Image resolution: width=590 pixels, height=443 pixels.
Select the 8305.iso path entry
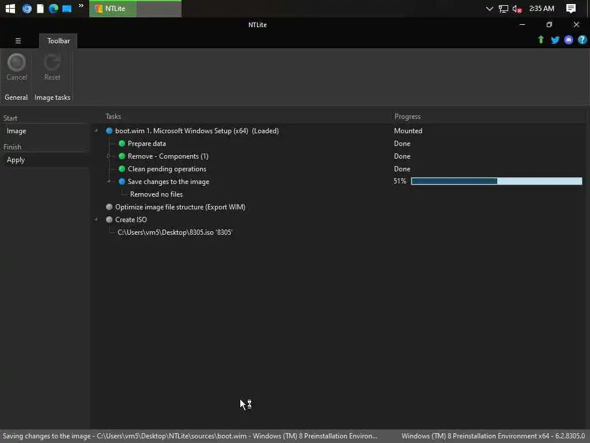click(175, 232)
